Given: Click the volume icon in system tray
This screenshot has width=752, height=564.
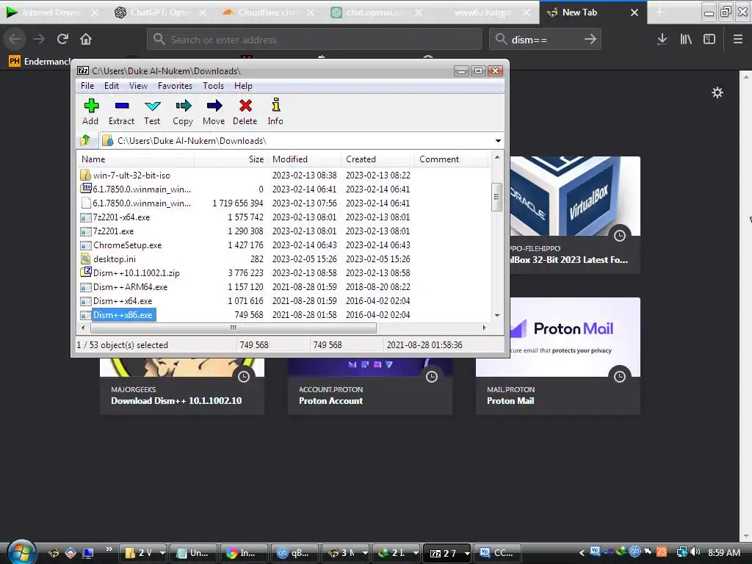Looking at the screenshot, I should (695, 552).
